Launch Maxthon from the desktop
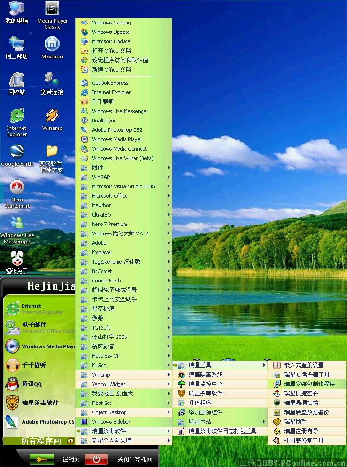 [52, 48]
